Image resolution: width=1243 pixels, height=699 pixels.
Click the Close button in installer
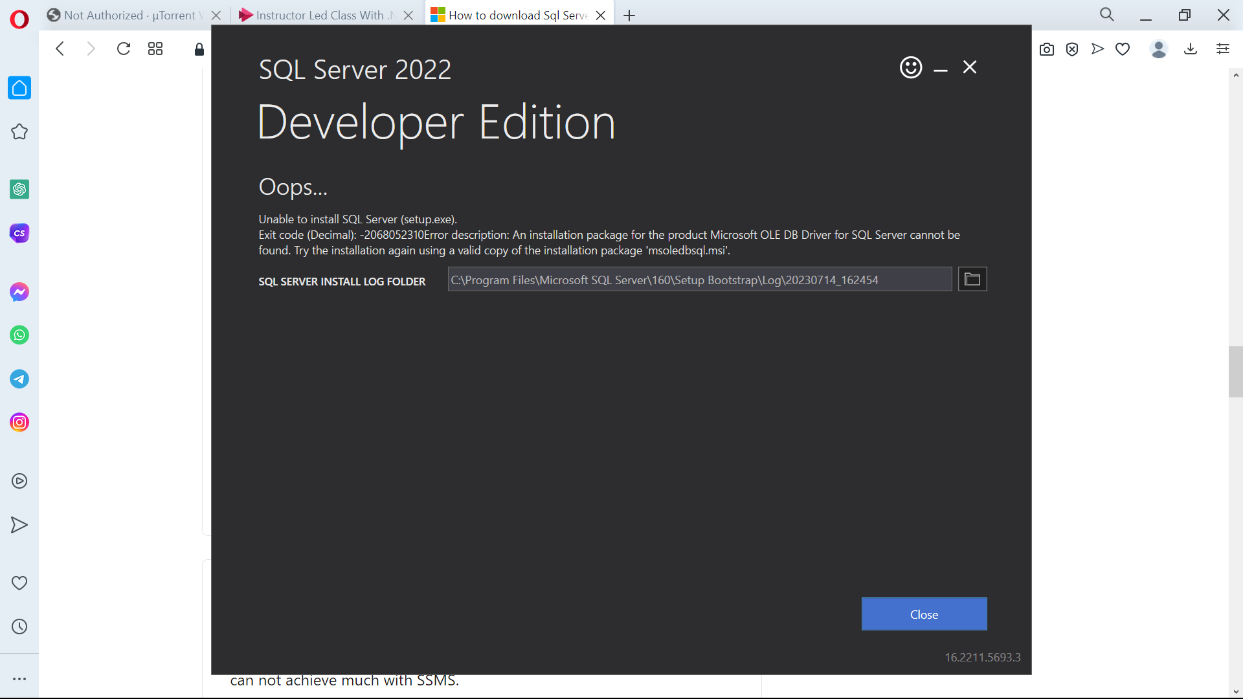[x=924, y=614]
